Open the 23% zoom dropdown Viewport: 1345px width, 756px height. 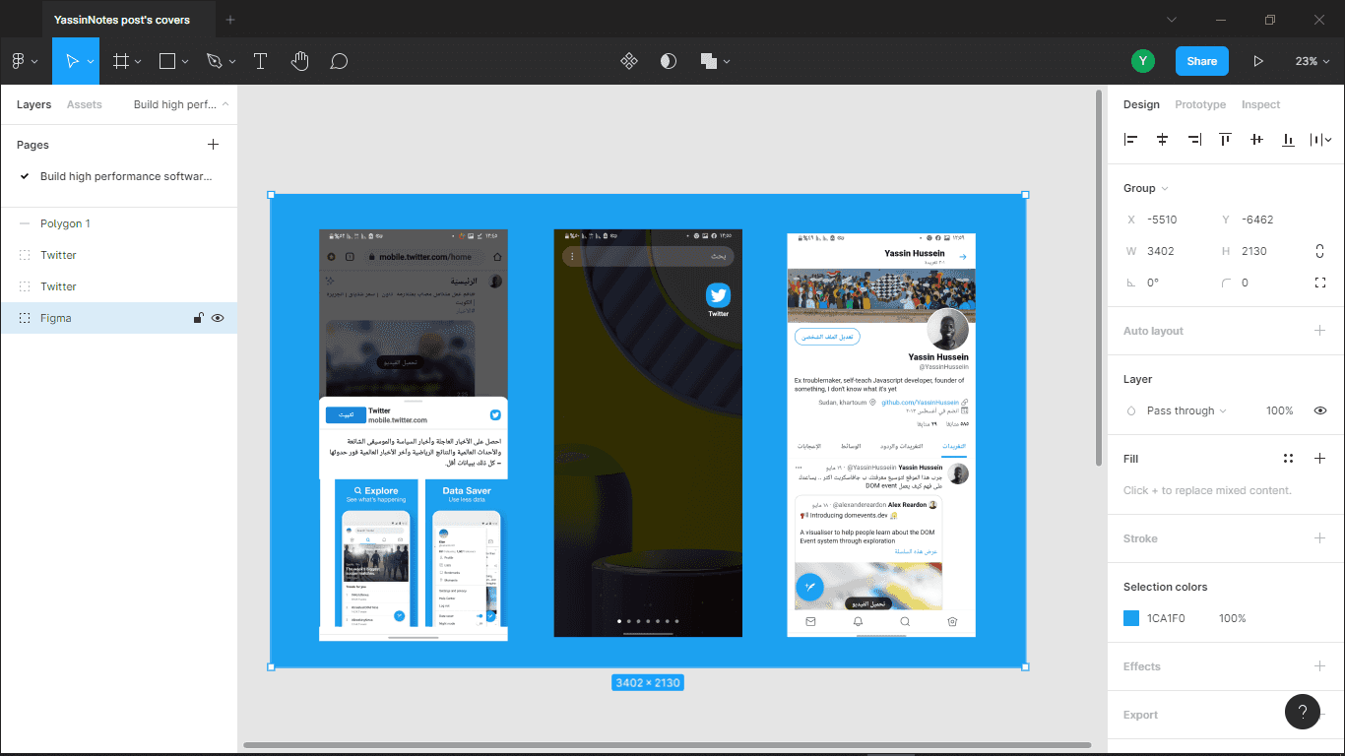1313,61
